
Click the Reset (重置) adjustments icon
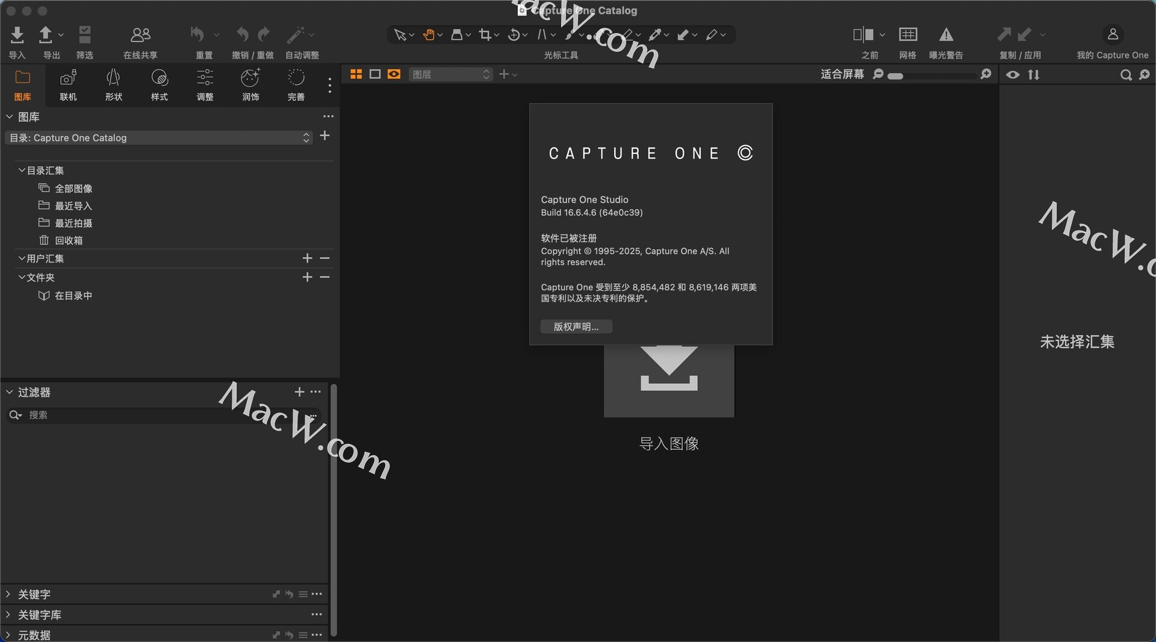[x=197, y=34]
